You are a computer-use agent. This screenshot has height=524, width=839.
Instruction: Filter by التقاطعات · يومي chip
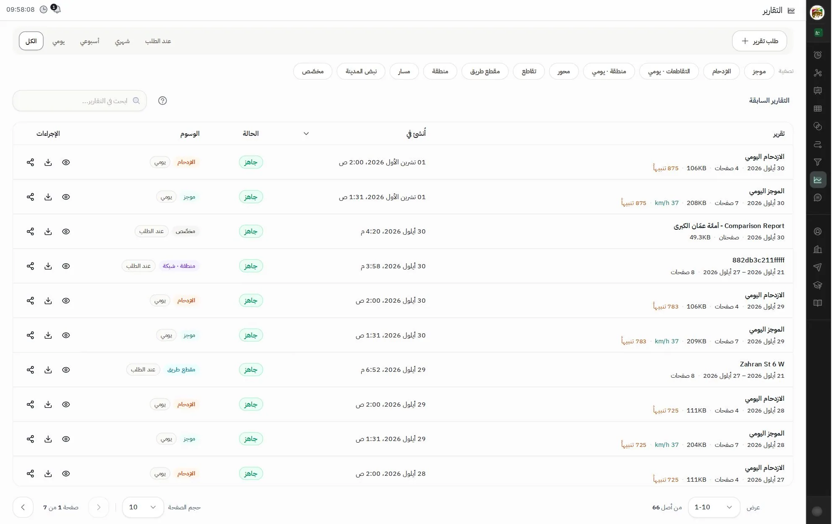669,71
